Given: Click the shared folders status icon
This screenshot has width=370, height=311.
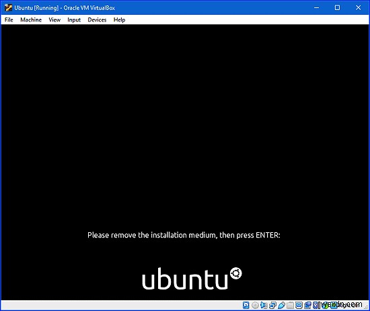Looking at the screenshot, I should click(x=290, y=305).
